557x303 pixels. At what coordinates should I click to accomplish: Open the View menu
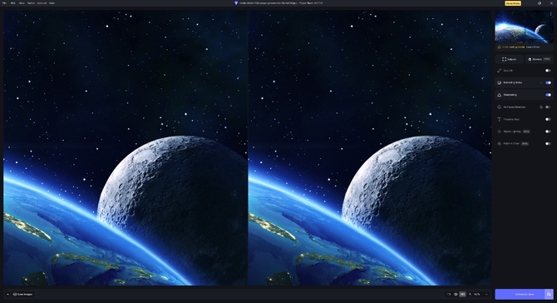(x=22, y=2)
